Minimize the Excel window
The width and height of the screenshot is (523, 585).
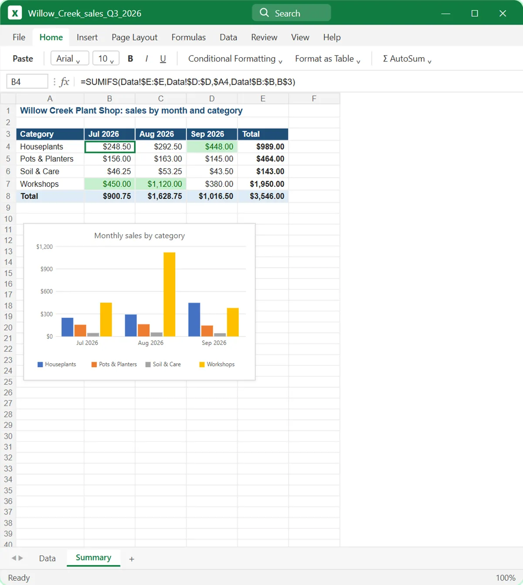tap(445, 13)
